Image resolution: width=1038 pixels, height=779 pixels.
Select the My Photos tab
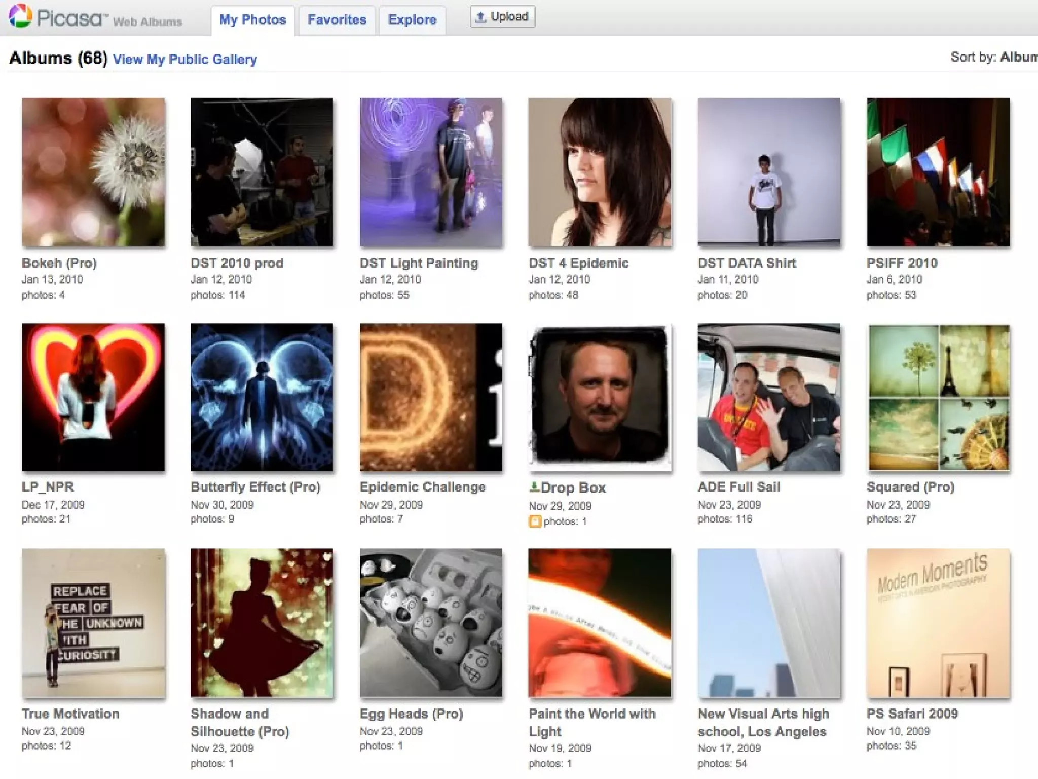[252, 20]
